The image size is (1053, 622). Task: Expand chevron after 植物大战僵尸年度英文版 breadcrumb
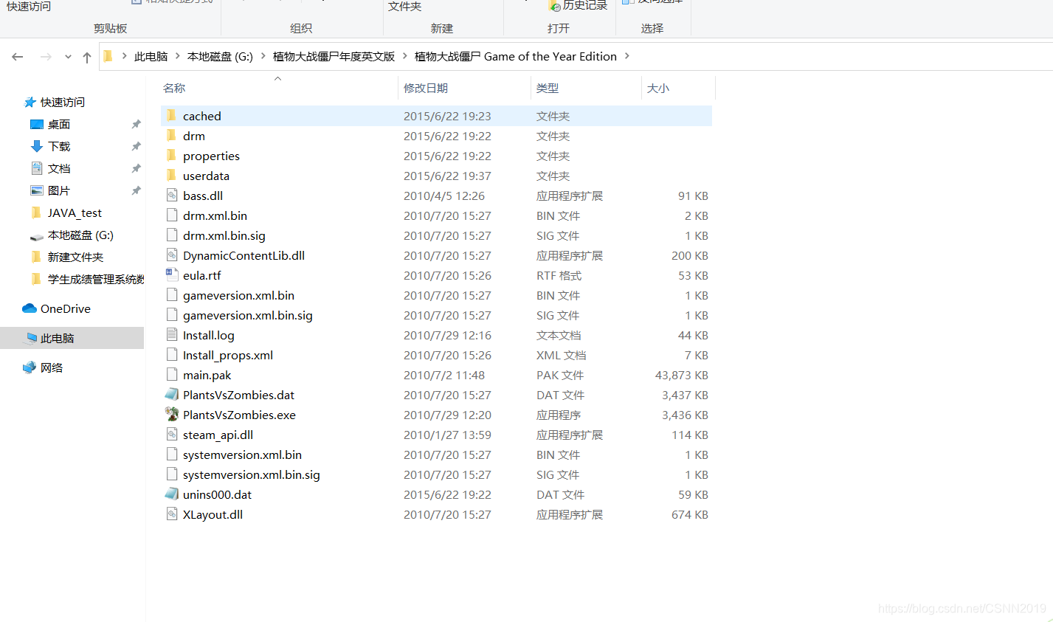pos(405,56)
